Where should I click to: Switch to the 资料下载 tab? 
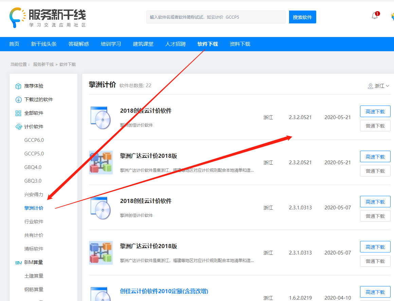(240, 44)
